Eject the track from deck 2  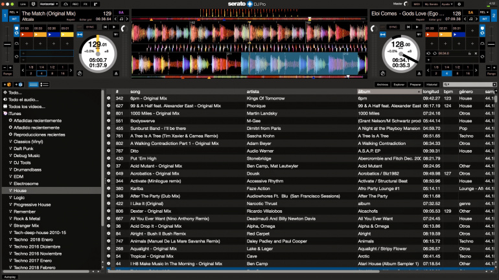pos(419,73)
